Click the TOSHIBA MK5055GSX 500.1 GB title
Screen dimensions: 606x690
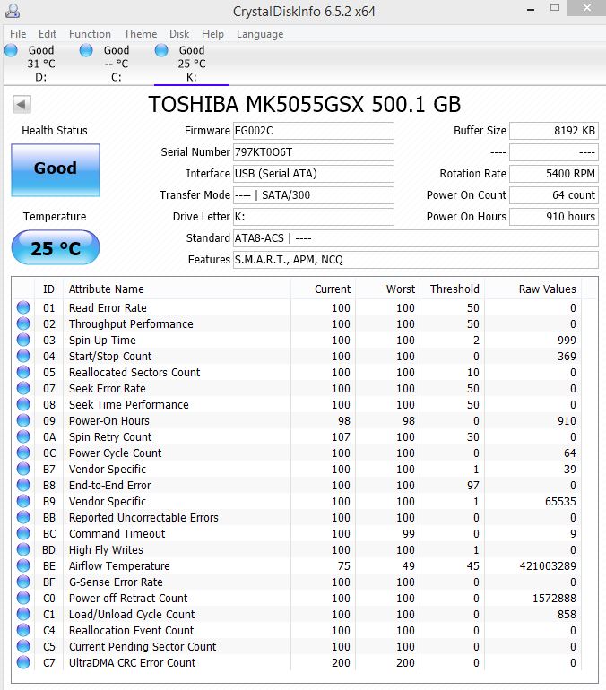pos(304,105)
